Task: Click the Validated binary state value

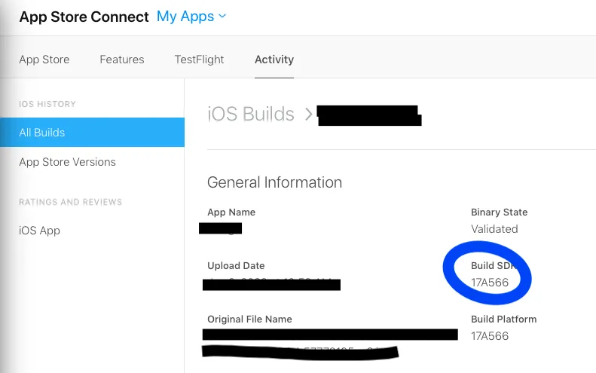Action: coord(494,229)
